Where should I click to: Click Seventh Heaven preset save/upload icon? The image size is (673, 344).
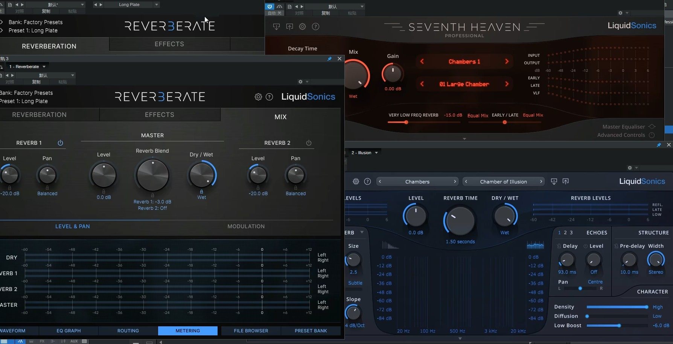(x=289, y=27)
